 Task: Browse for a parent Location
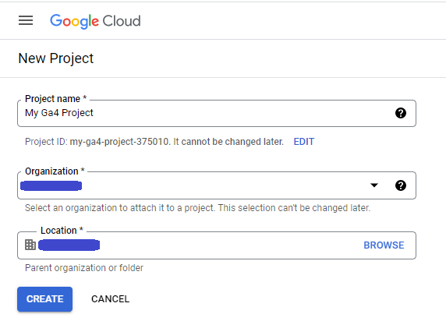(384, 245)
